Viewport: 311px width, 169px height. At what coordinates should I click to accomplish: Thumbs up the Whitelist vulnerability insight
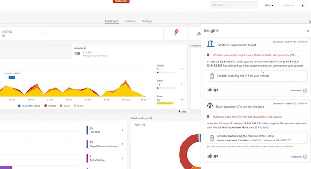210,90
